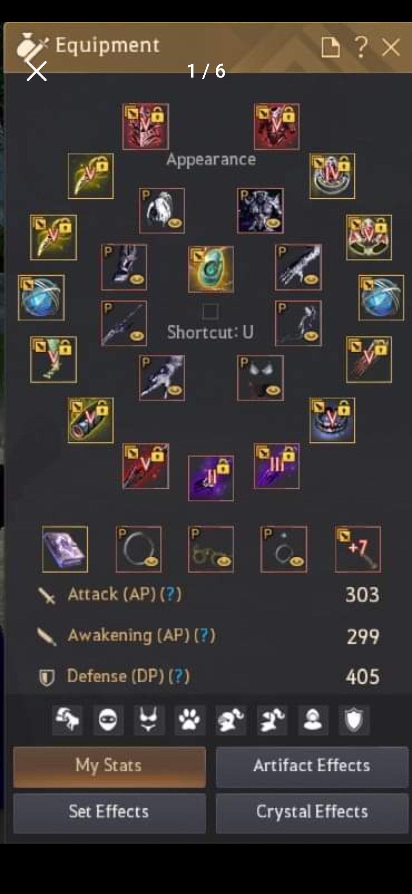This screenshot has width=412, height=894.
Task: Close the image viewer with white X
Action: [37, 71]
